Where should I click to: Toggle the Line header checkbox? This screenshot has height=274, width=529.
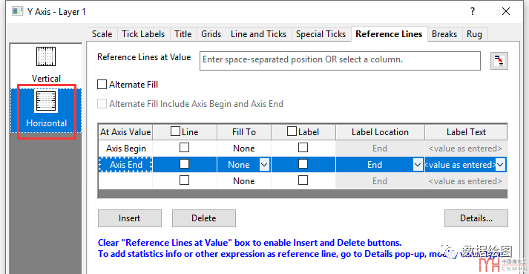[175, 131]
